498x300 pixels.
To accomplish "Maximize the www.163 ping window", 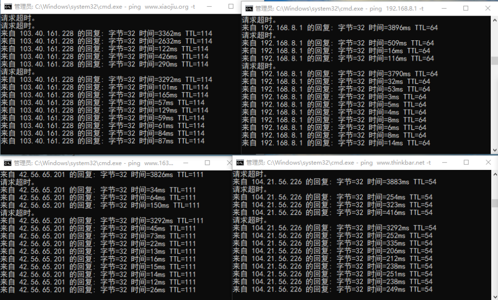I will click(207, 163).
